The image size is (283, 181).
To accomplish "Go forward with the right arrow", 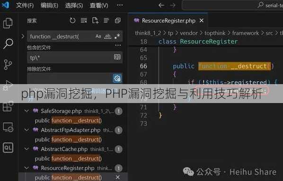I will coord(173,5).
